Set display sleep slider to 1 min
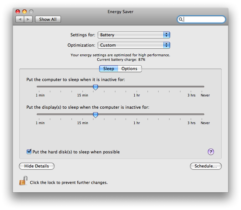This screenshot has height=210, width=241. tap(40, 114)
